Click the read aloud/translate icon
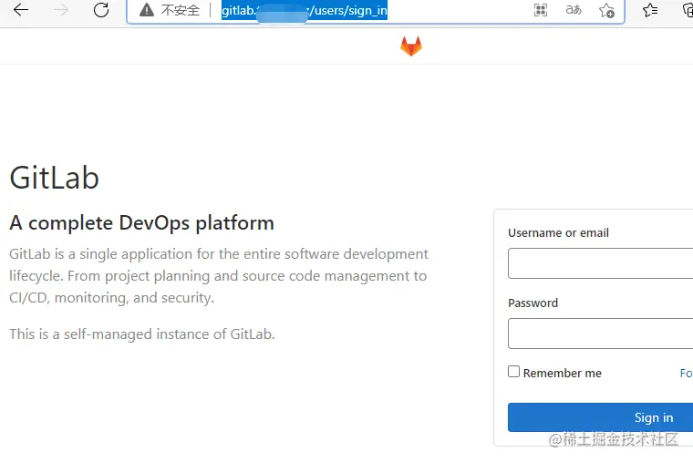 pos(574,10)
